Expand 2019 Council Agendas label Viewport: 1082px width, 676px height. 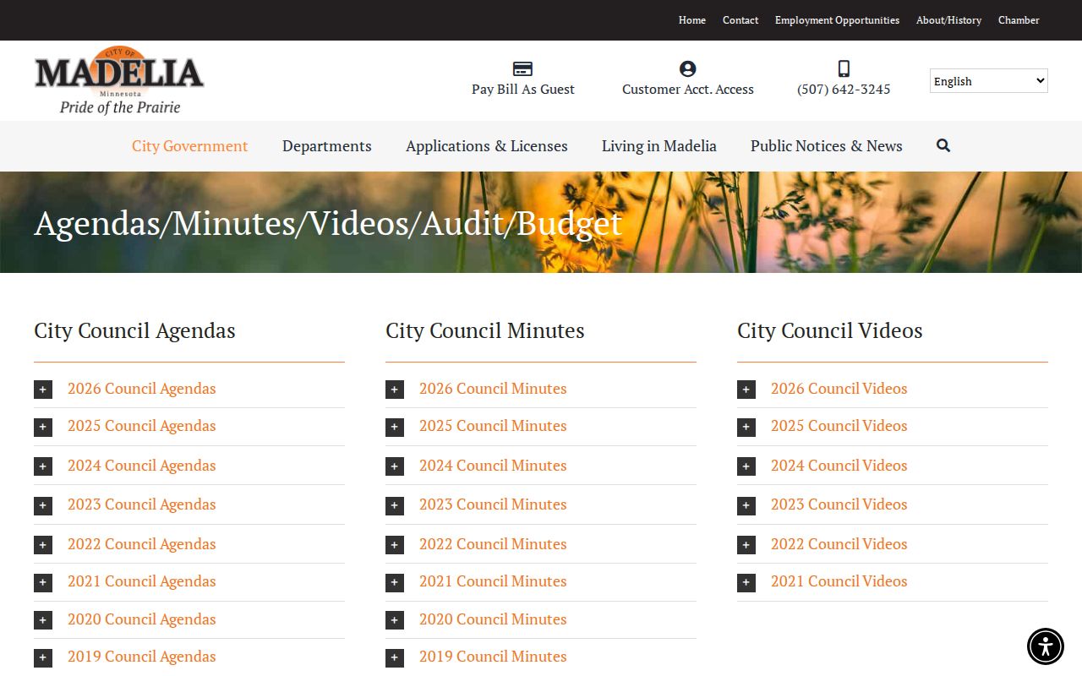pos(141,657)
